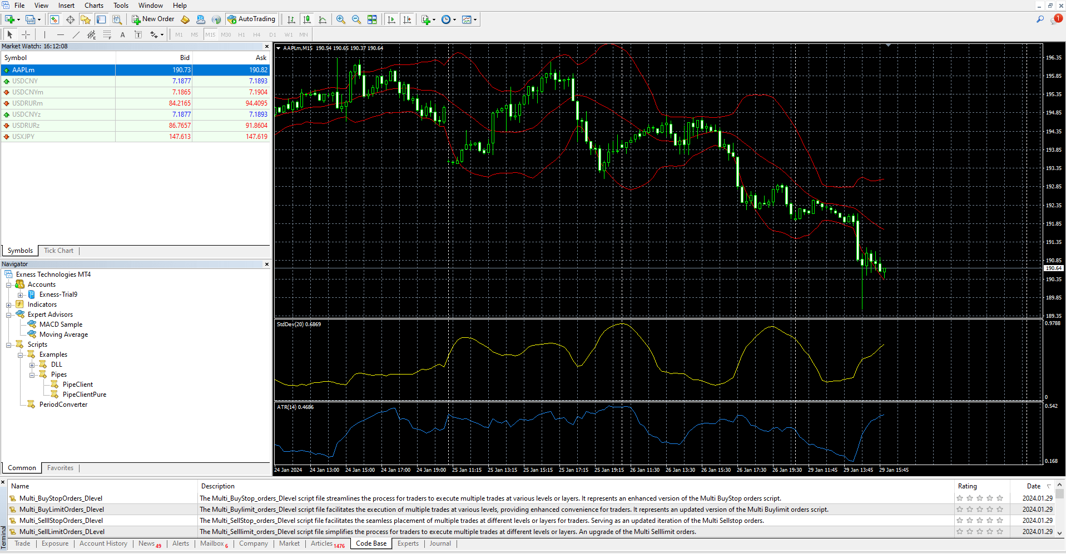Sort Market Watch by Bid column
Screen dimensions: 1066x554
coord(154,58)
